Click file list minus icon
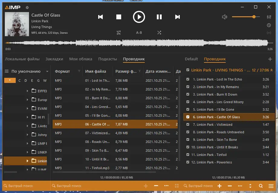Screen dimensions: 278x193 coord(156,186)
